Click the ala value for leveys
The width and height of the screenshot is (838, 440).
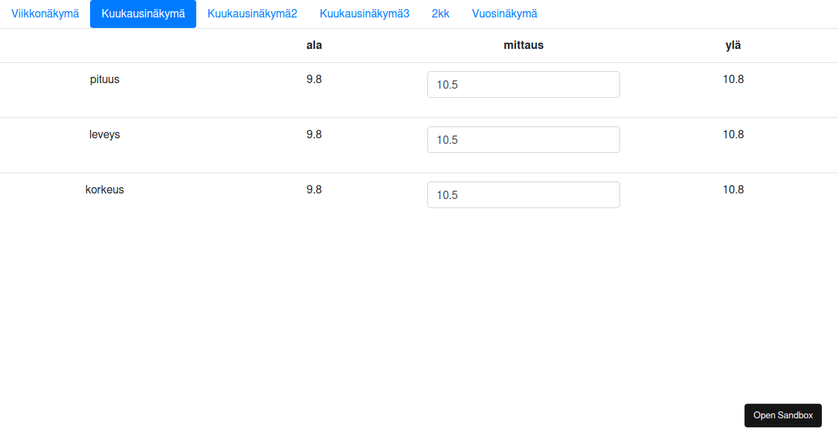pyautogui.click(x=314, y=134)
